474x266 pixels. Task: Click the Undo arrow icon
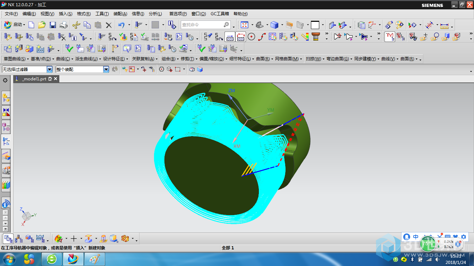point(121,25)
